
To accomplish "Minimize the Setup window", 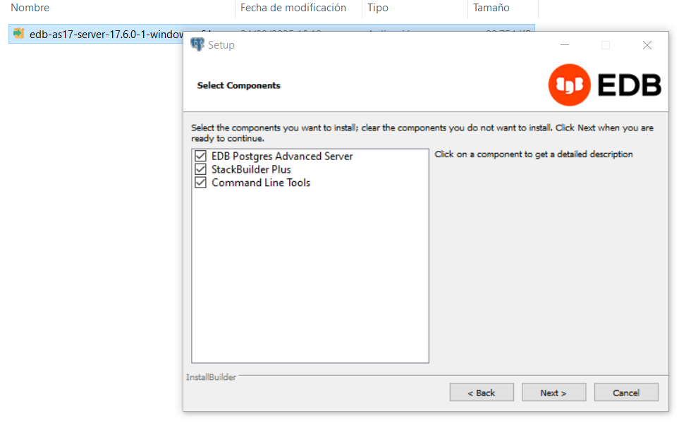I will [564, 44].
